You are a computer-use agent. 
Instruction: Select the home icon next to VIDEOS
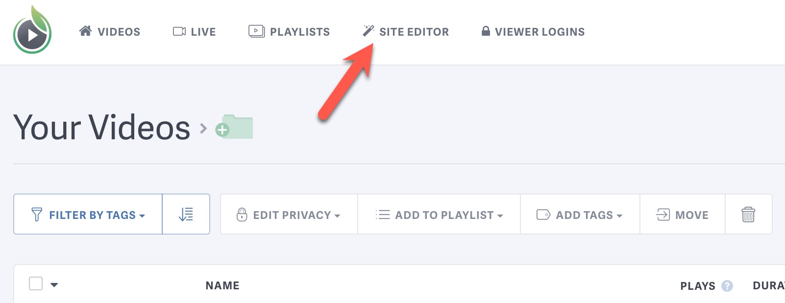coord(86,31)
